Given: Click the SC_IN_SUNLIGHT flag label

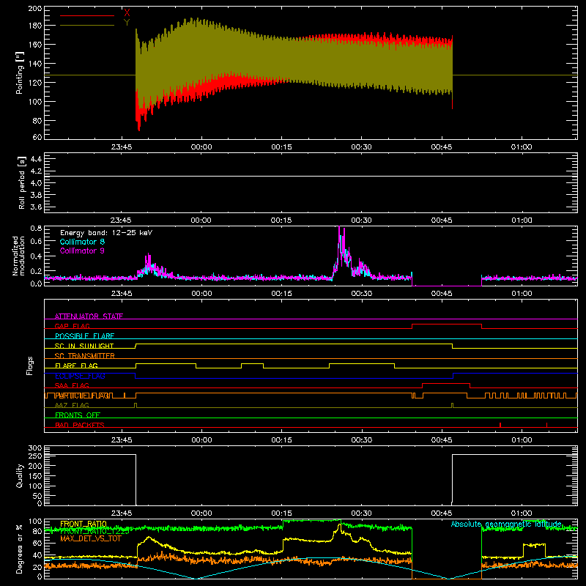Looking at the screenshot, I should tap(84, 346).
